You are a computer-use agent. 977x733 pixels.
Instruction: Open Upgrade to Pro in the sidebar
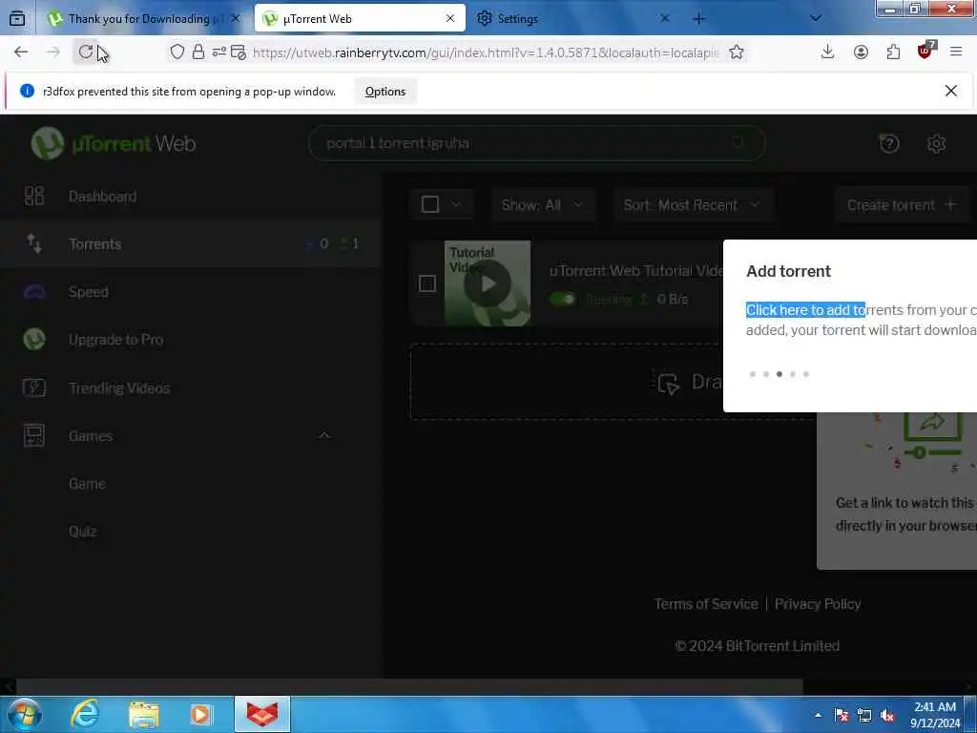pyautogui.click(x=190, y=340)
